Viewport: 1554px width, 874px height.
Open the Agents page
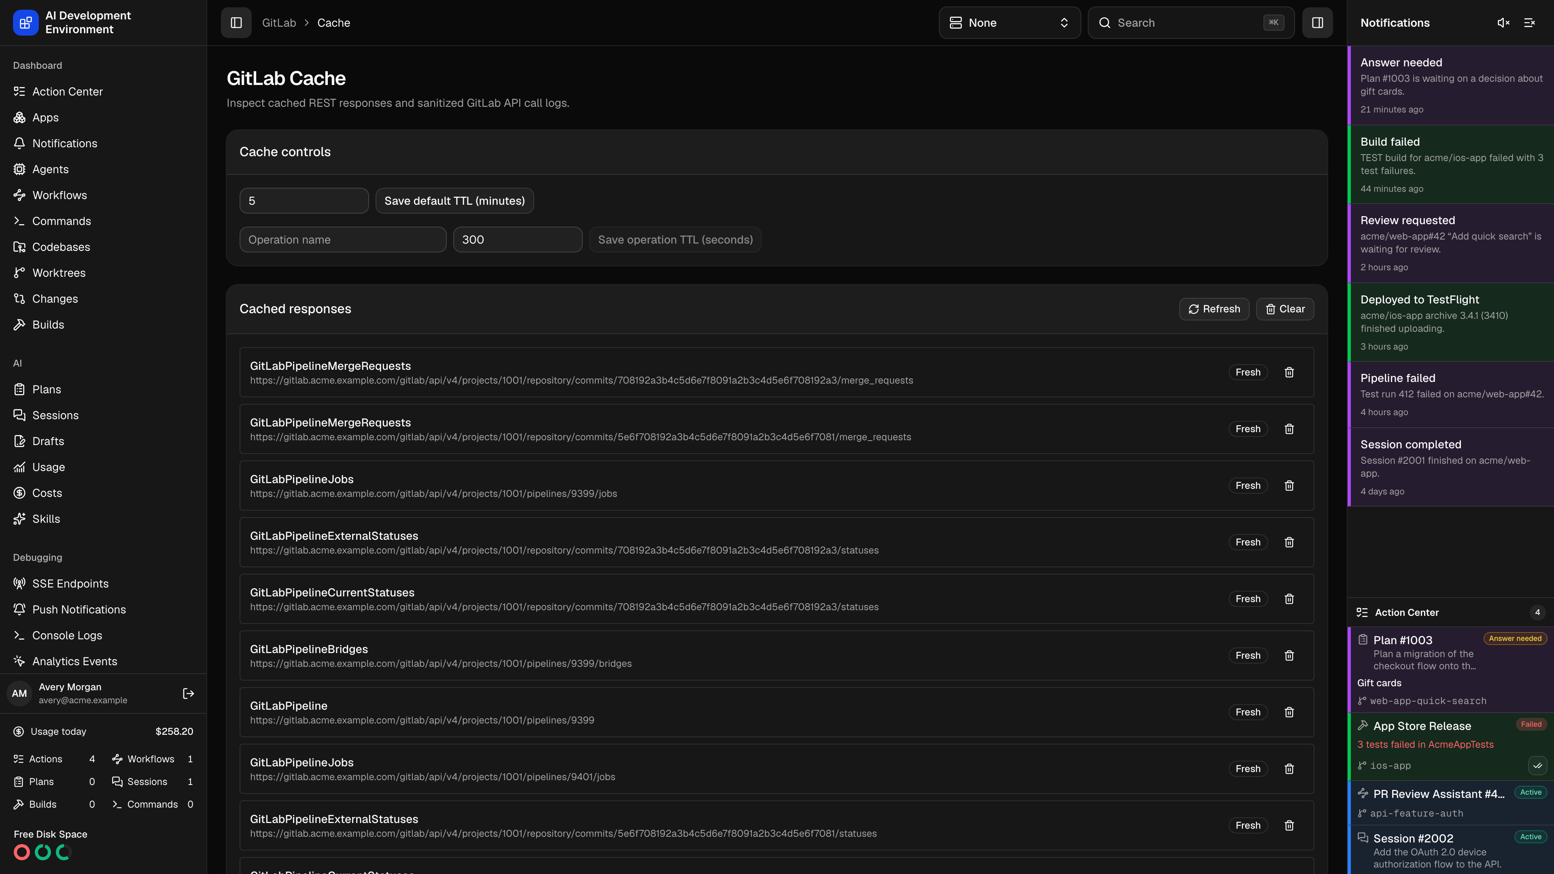tap(103, 170)
